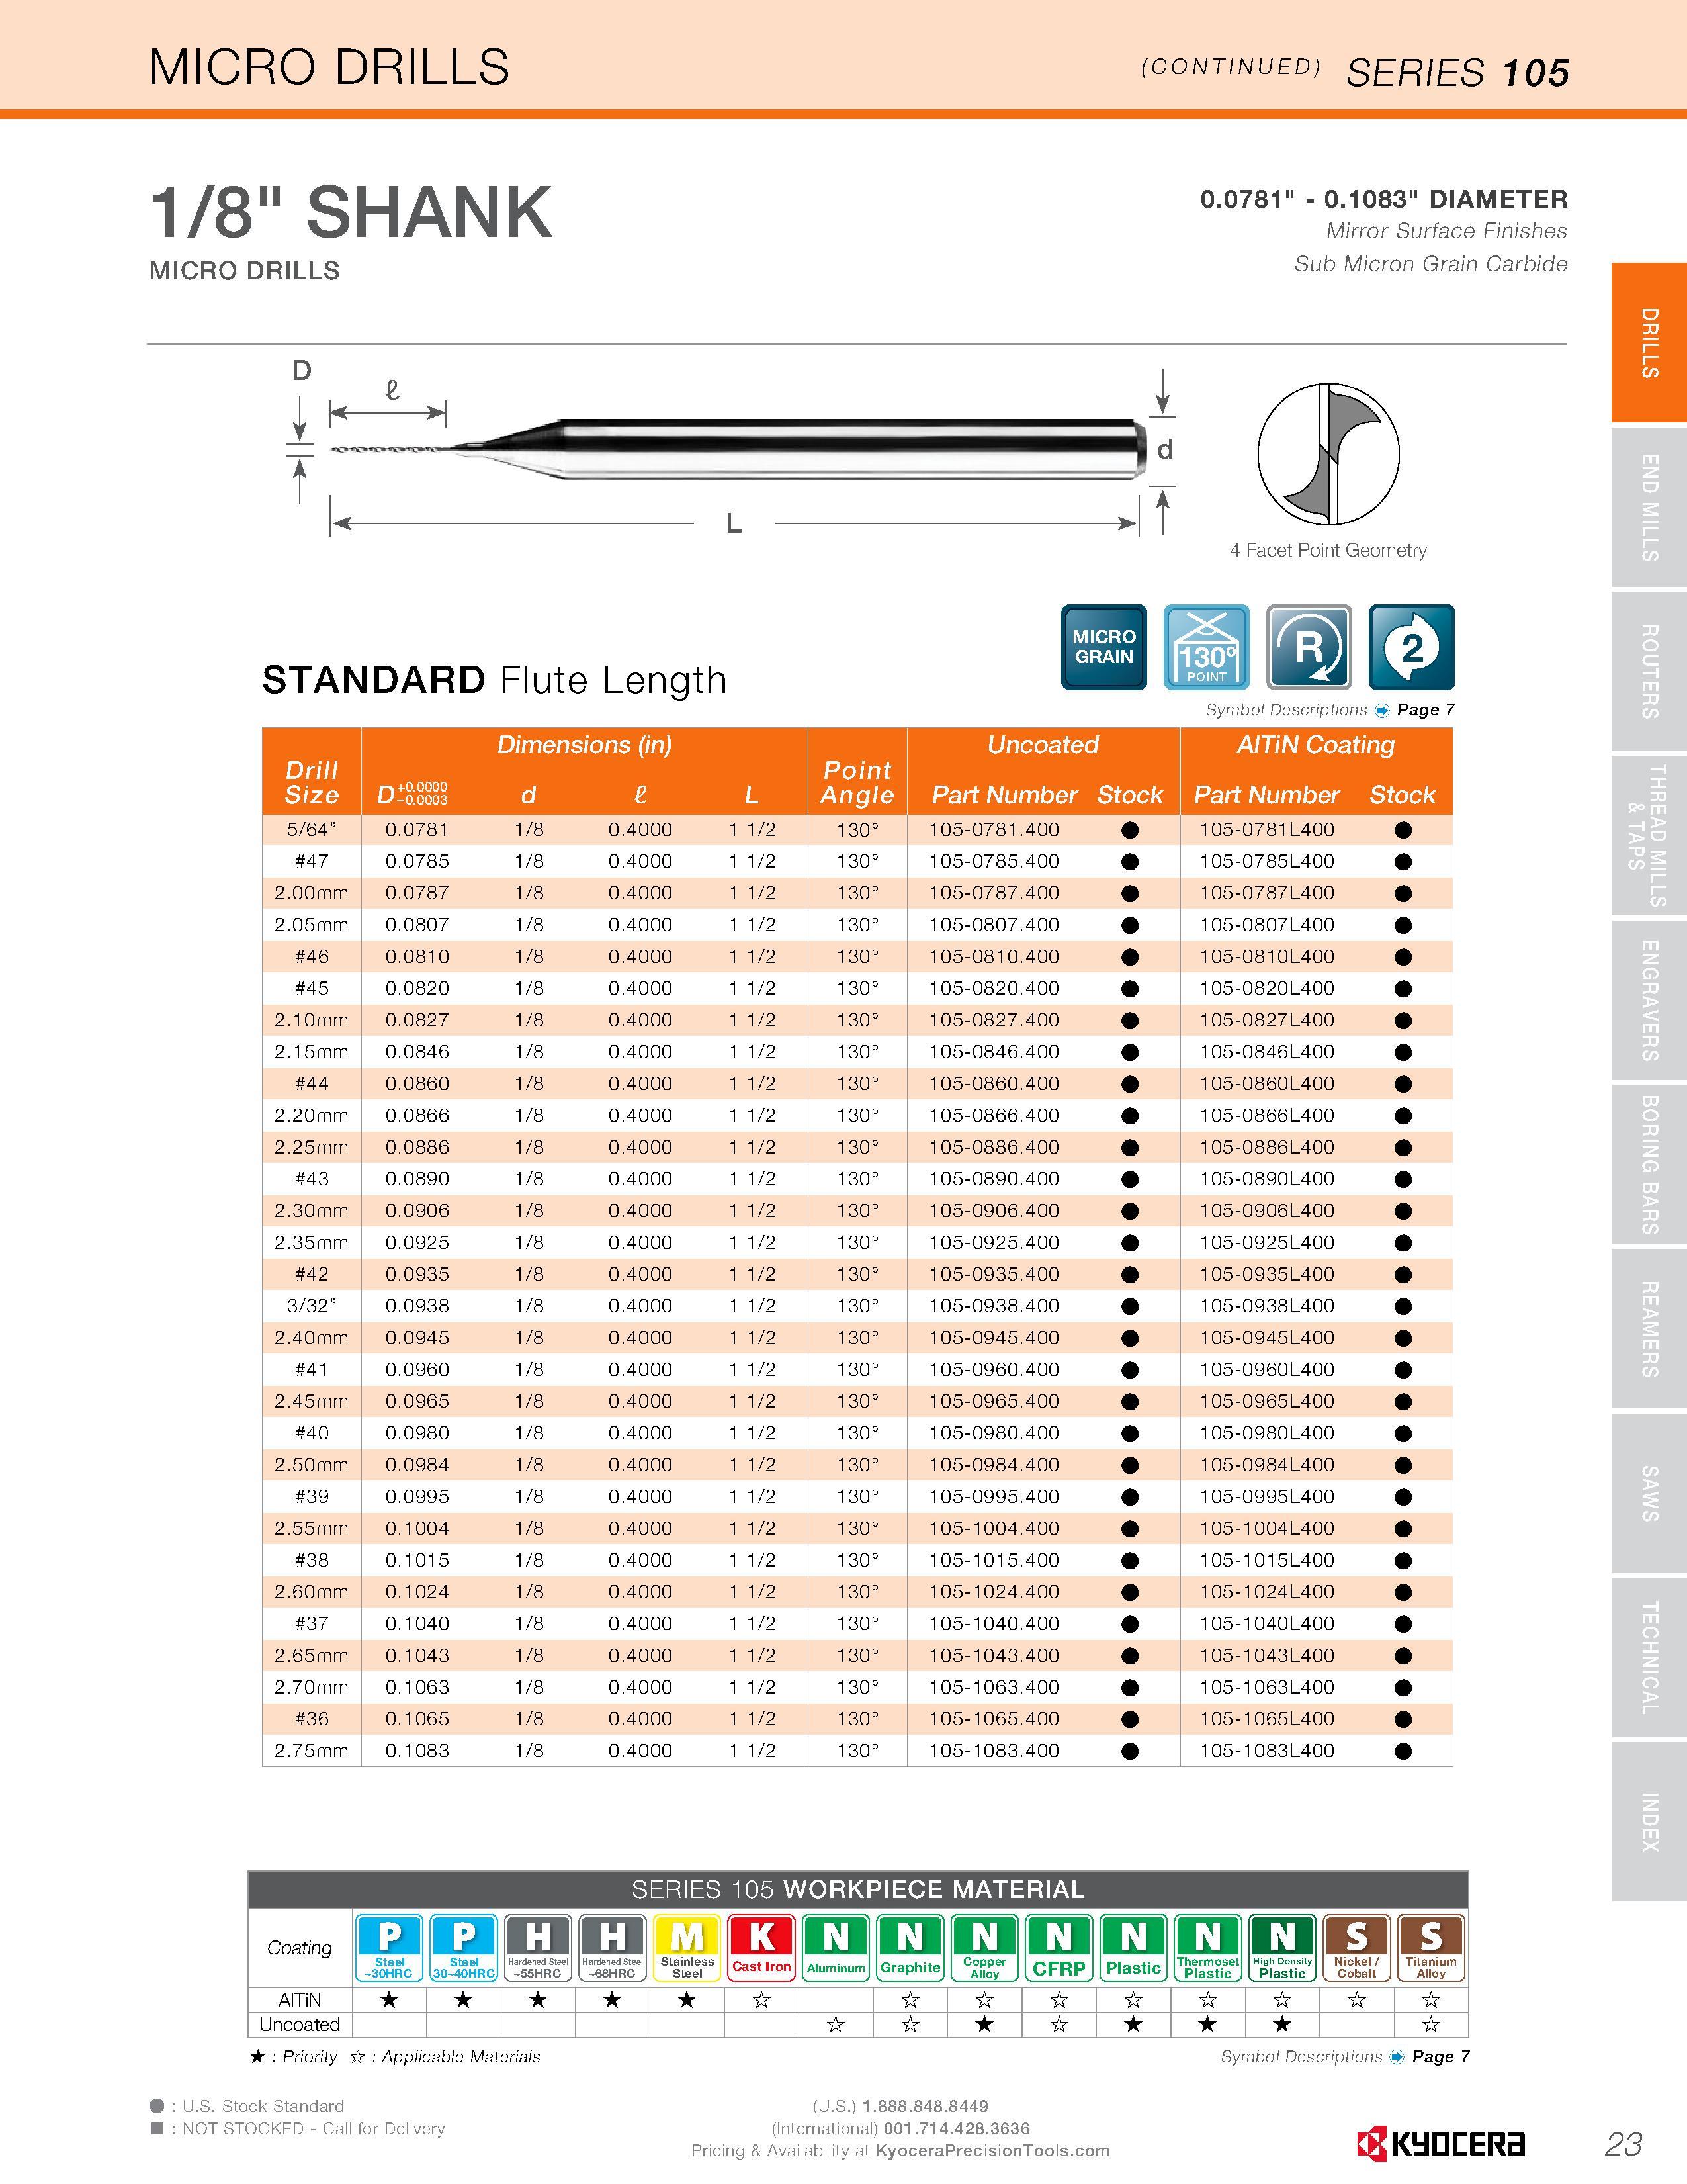1687x2184 pixels.
Task: Switch to the BORING BARS tab
Action: coord(1649,1165)
